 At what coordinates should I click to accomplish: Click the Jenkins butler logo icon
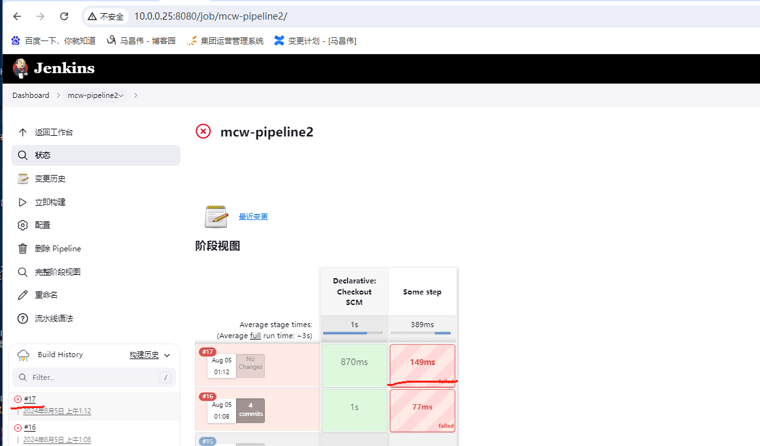point(20,68)
